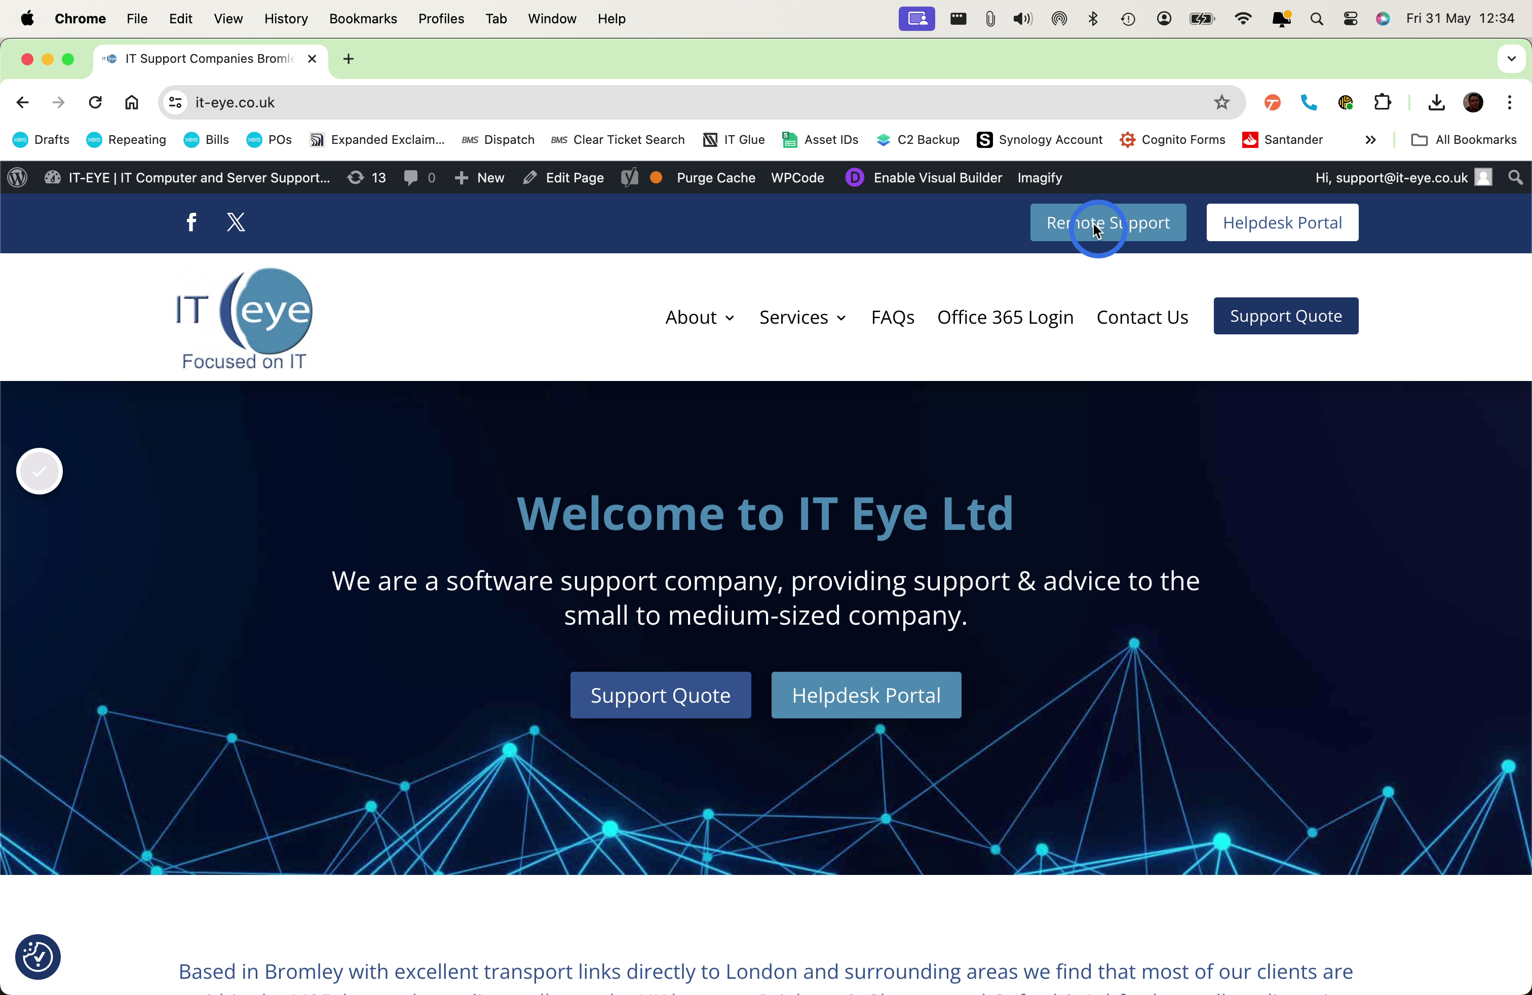
Task: Open the X (Twitter) social icon
Action: (236, 222)
